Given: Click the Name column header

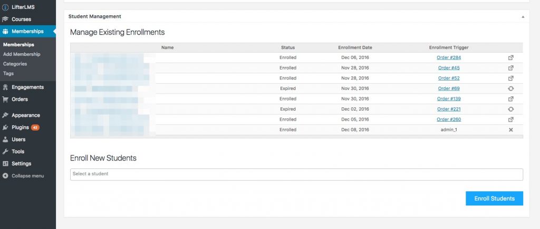Looking at the screenshot, I should click(x=167, y=48).
